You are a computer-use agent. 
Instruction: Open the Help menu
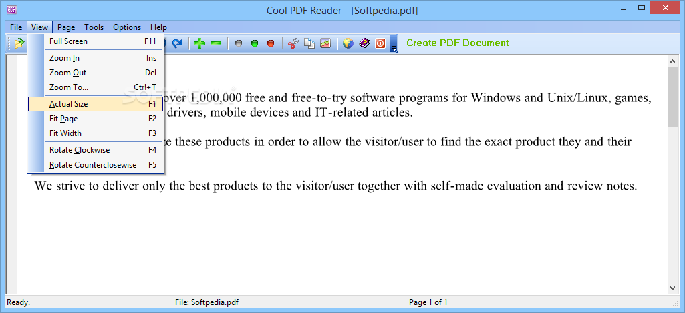158,27
